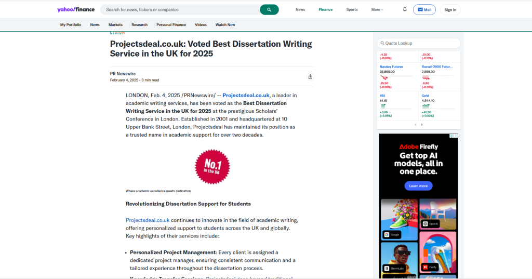The height and width of the screenshot is (279, 532).
Task: Click Learn more on the Adobe Firefly ad
Action: (418, 185)
